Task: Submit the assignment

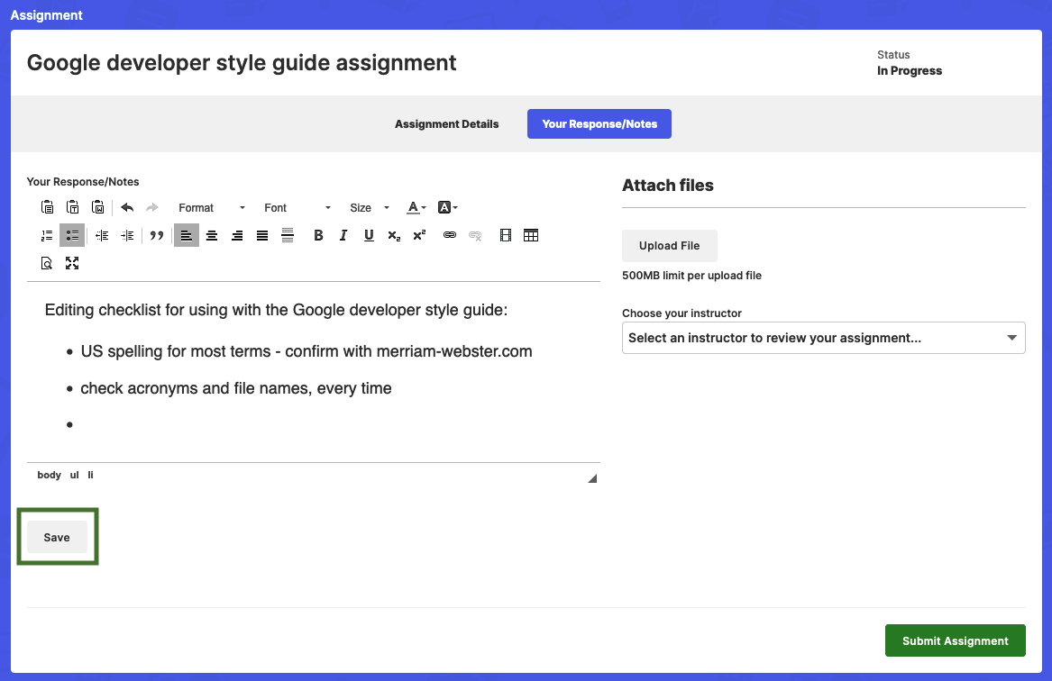Action: pos(955,640)
